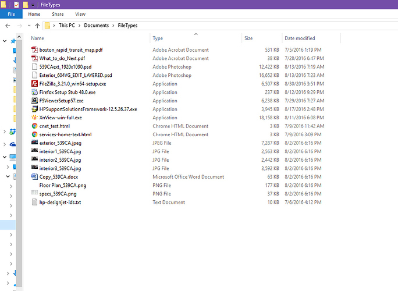Select the interior3_539CA.jpg thumbnail
398x291 pixels.
(34, 167)
